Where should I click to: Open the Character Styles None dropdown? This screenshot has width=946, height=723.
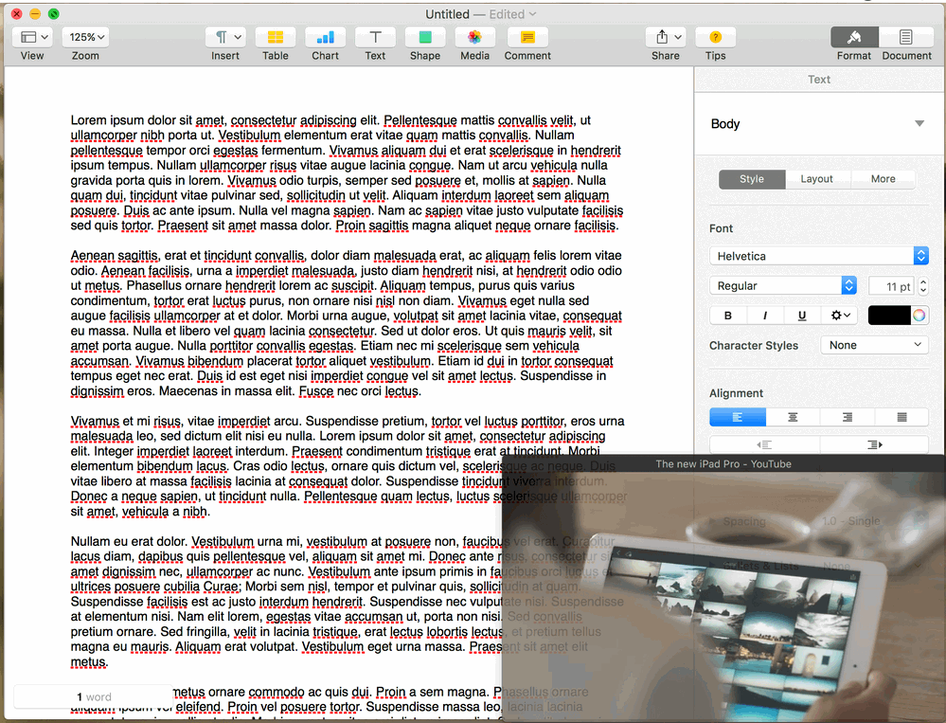coord(874,345)
